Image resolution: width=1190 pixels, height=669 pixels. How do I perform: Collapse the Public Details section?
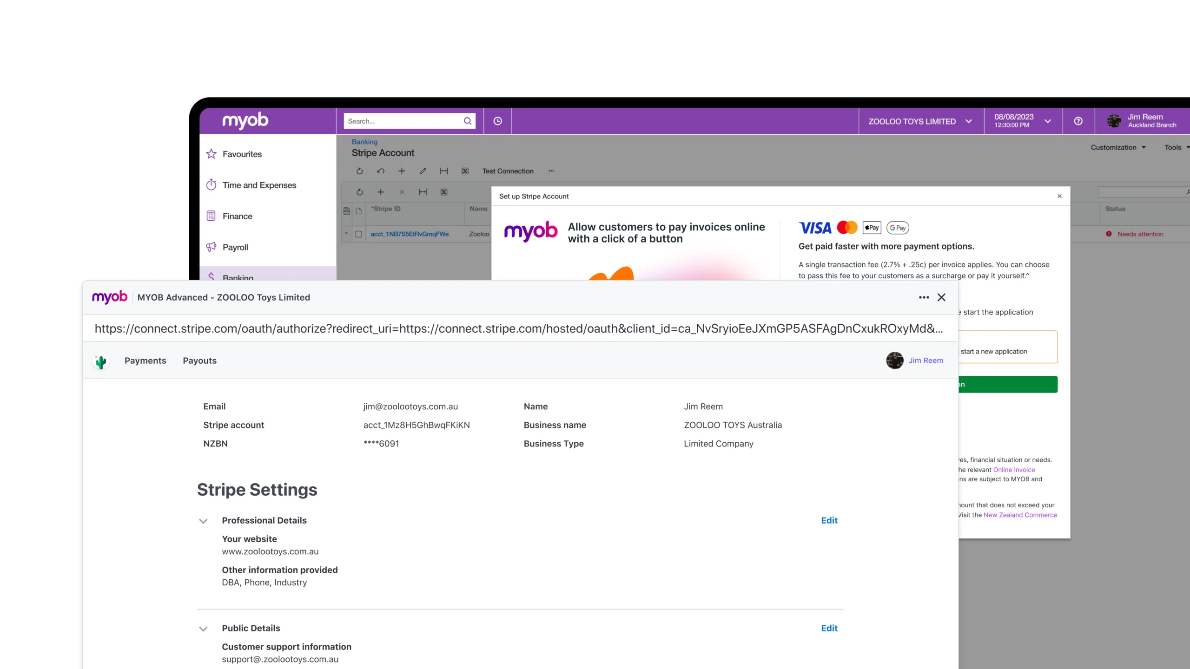coord(203,629)
